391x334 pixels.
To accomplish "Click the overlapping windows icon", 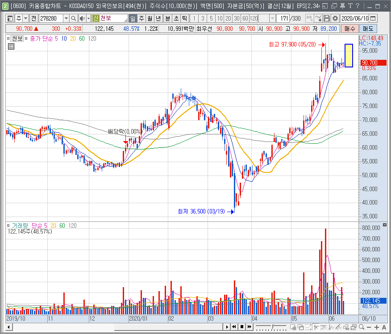I will (301, 327).
